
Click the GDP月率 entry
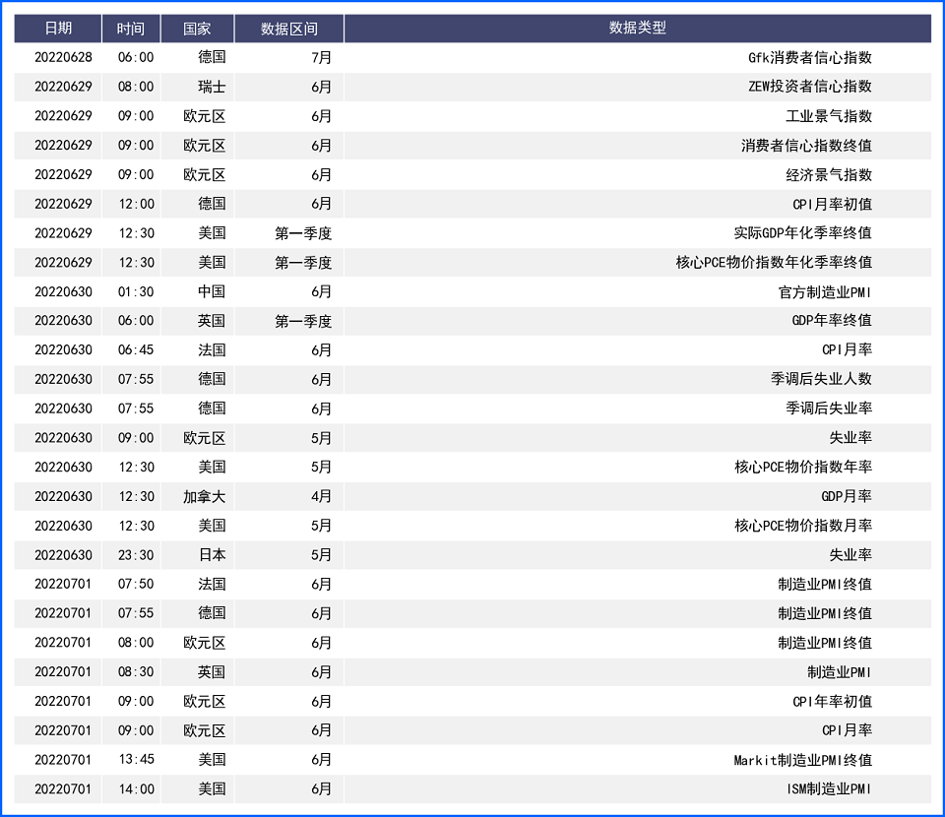[847, 496]
